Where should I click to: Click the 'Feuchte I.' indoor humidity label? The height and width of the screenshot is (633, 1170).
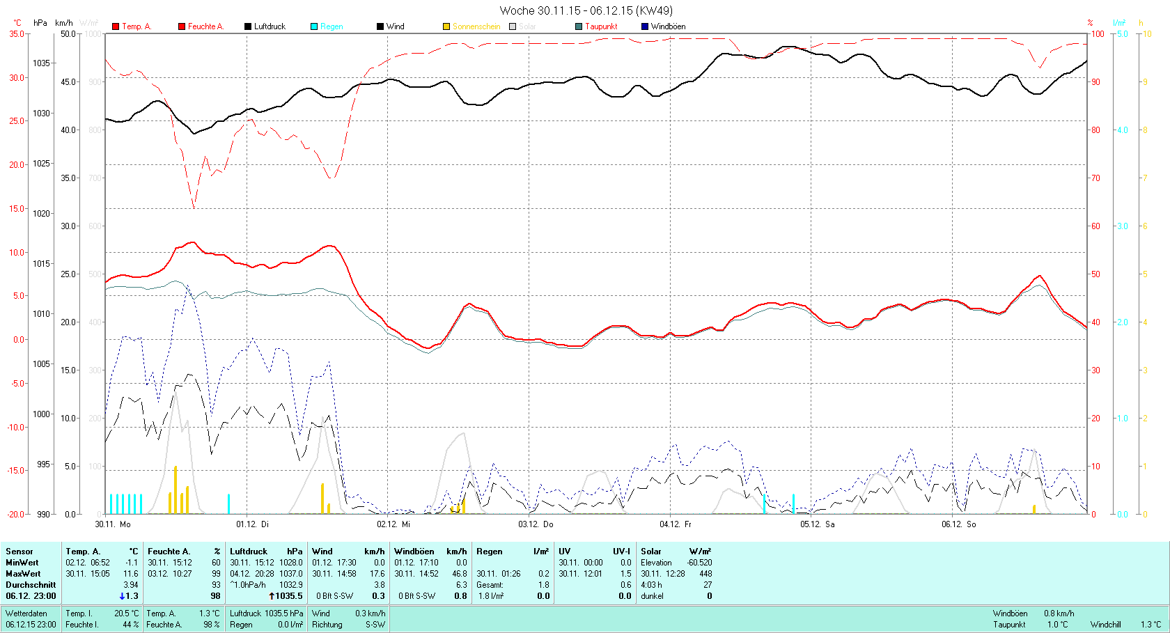tap(82, 625)
